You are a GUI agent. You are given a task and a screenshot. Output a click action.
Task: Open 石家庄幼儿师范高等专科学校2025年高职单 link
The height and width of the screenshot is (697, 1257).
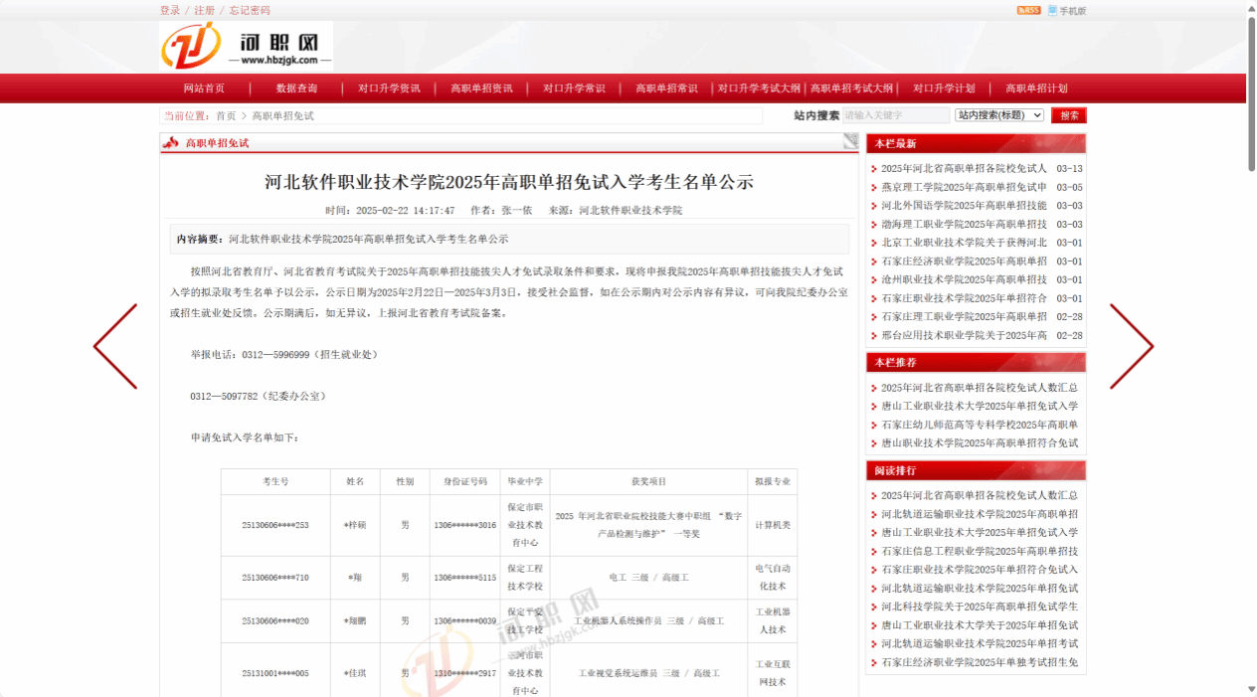[980, 425]
